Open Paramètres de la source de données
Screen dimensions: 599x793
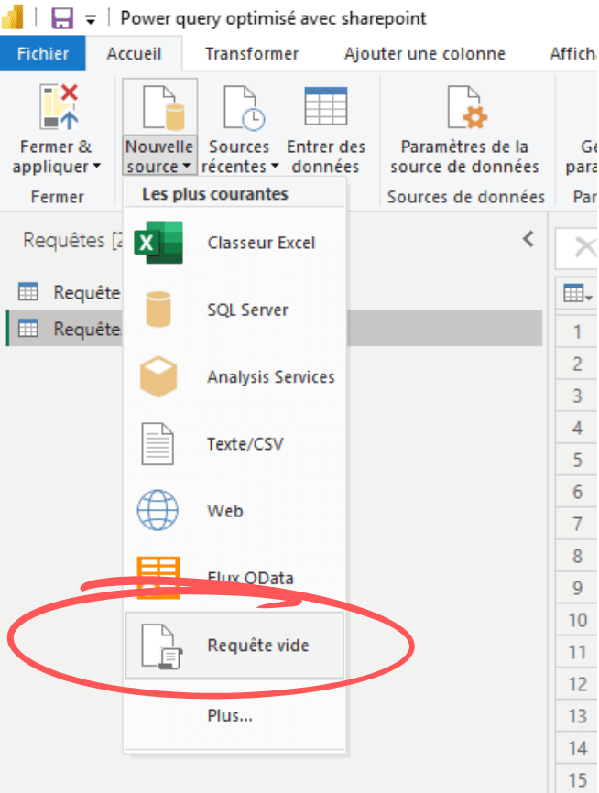point(464,108)
